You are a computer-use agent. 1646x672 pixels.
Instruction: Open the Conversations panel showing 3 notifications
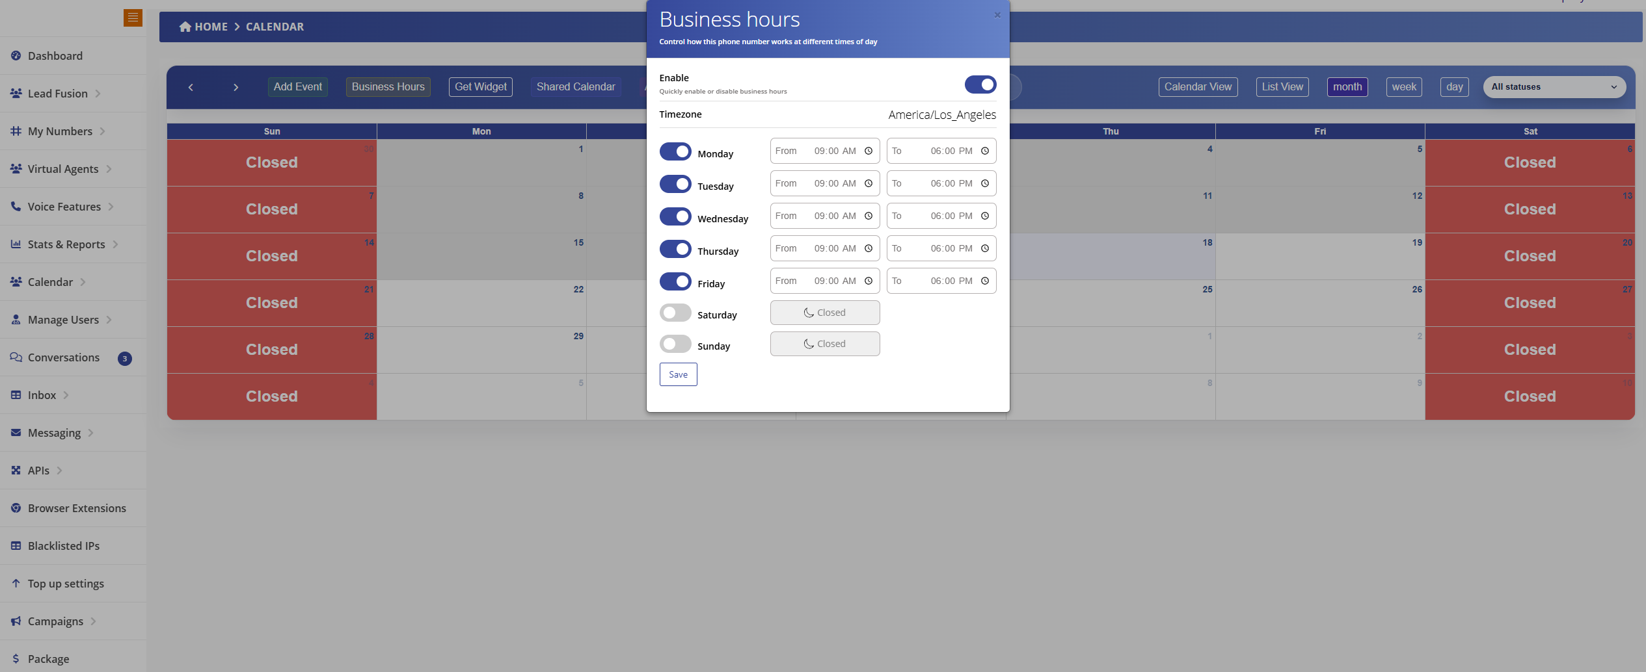(63, 357)
